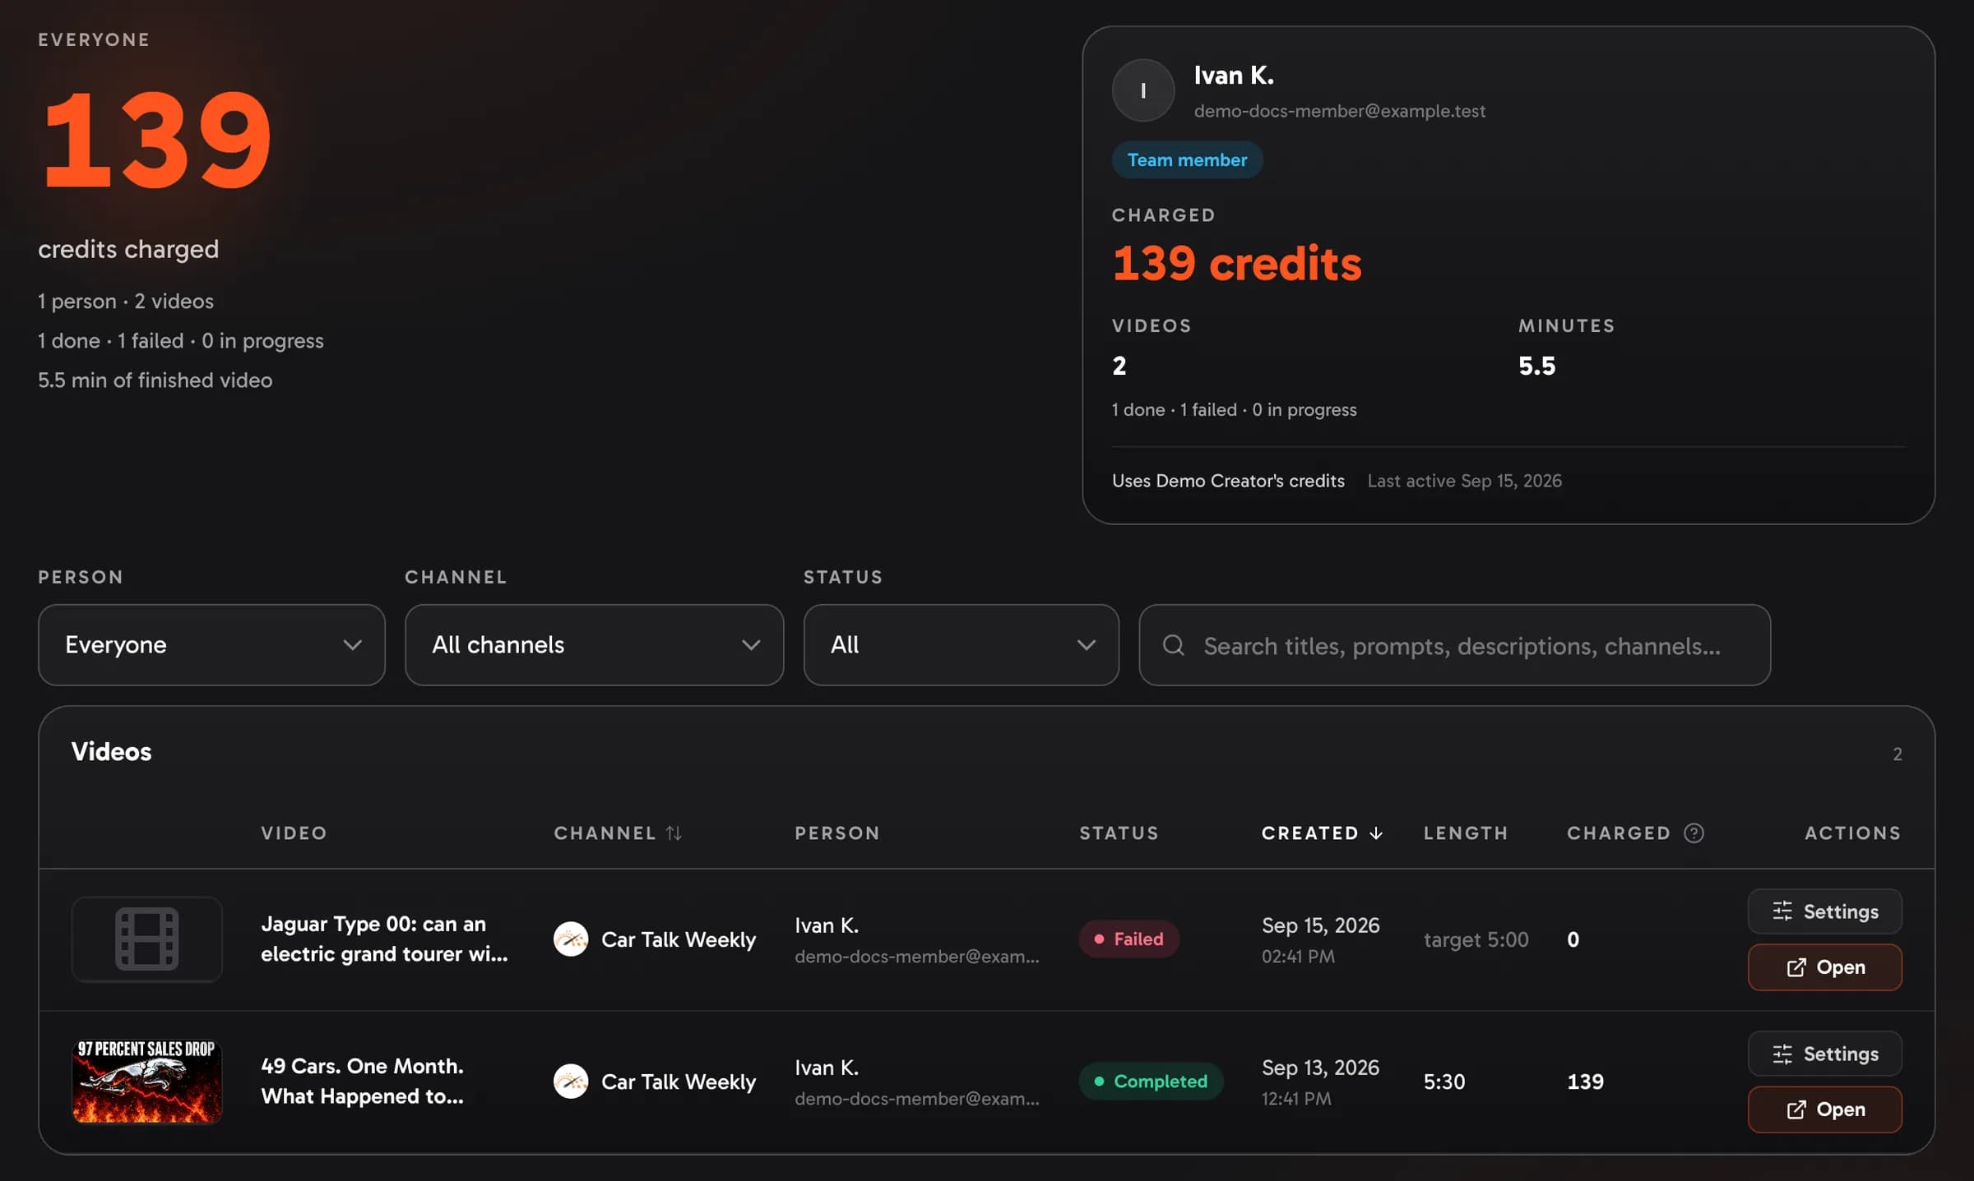This screenshot has width=1974, height=1181.
Task: Click the 5.5 minutes value in the card
Action: click(1536, 366)
